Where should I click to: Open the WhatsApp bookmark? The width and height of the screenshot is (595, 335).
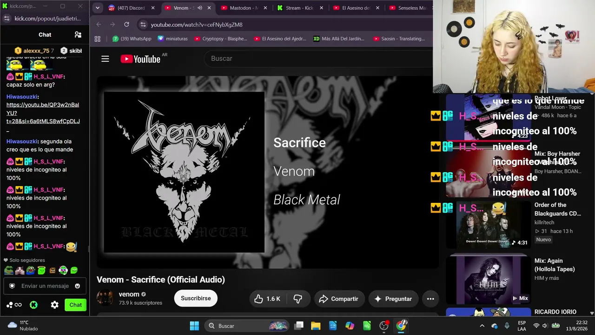click(132, 39)
